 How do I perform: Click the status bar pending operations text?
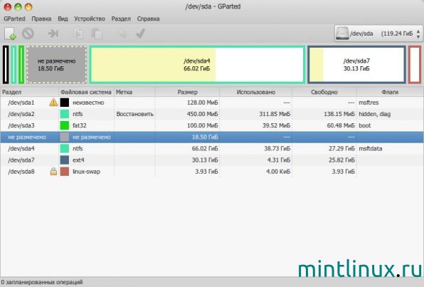[x=42, y=282]
